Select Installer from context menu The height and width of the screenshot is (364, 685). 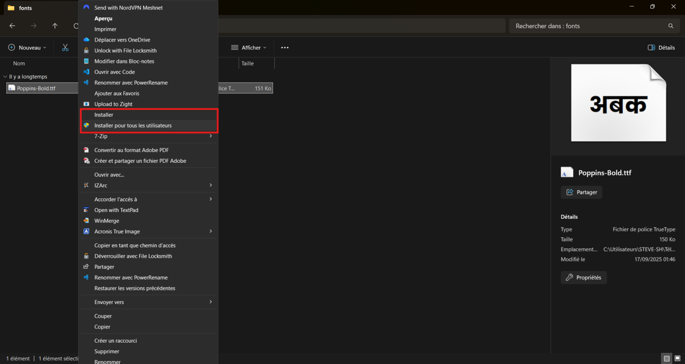coord(148,115)
